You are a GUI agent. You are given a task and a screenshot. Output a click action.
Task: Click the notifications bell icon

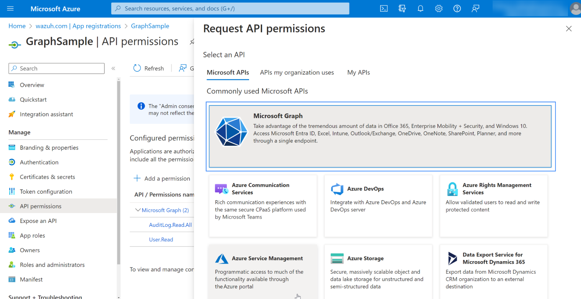coord(420,9)
